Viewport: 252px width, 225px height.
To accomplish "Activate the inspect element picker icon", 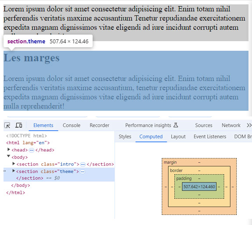I will pyautogui.click(x=7, y=125).
